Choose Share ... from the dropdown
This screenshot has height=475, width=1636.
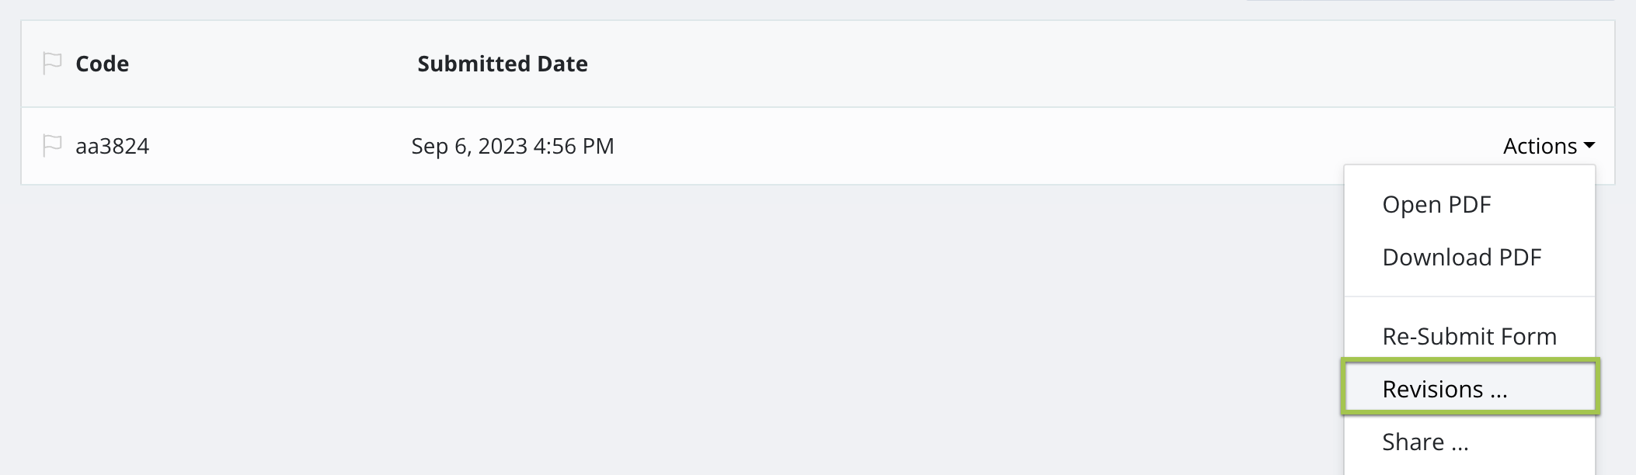(1425, 442)
